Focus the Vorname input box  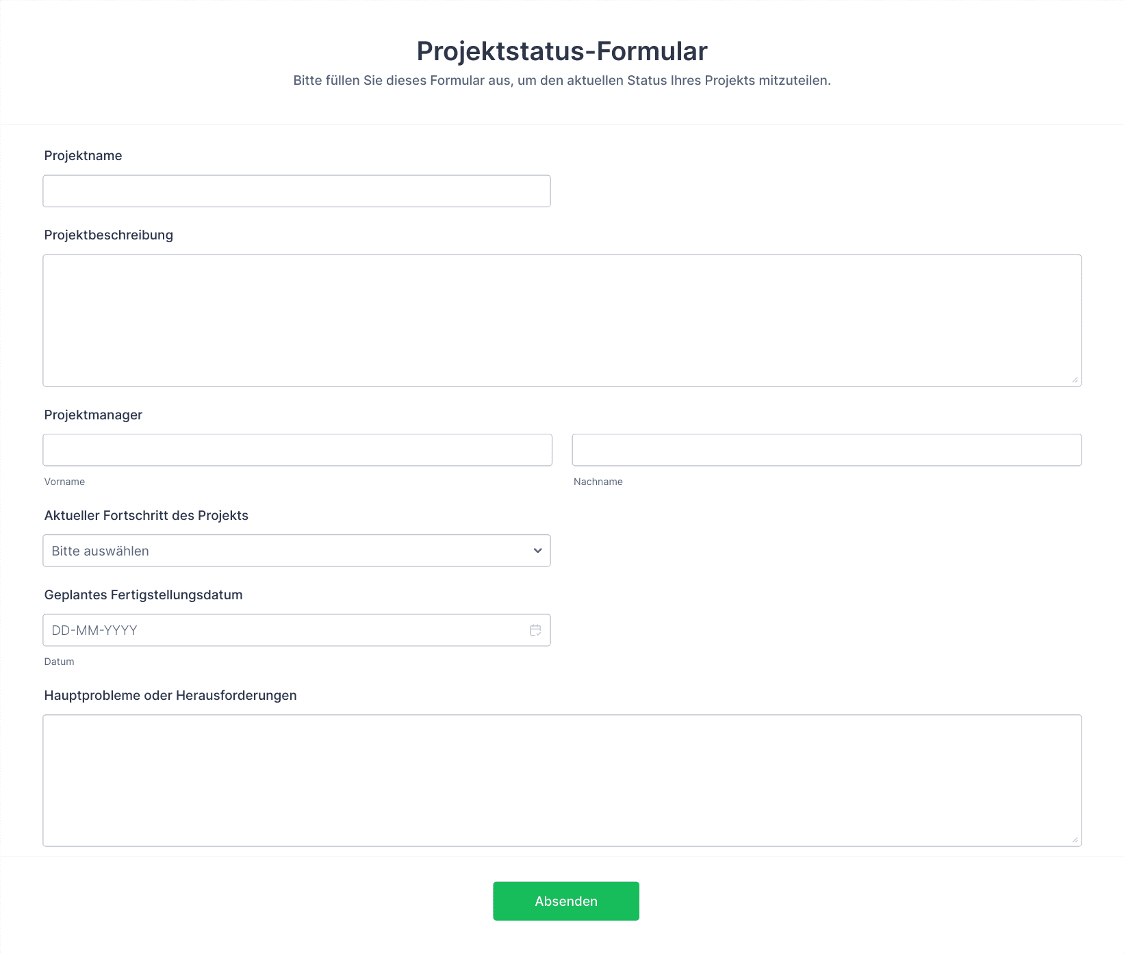(297, 450)
